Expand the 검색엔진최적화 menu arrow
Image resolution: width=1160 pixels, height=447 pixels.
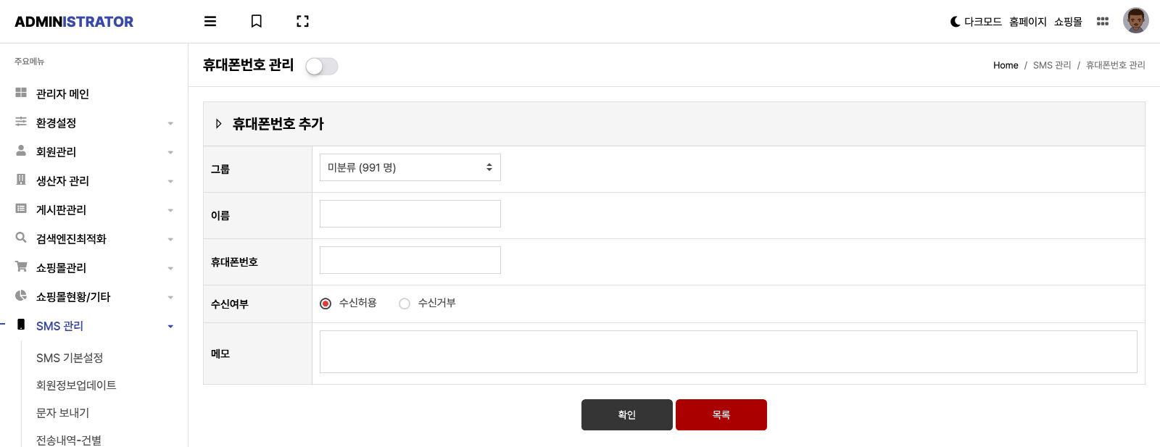(170, 239)
